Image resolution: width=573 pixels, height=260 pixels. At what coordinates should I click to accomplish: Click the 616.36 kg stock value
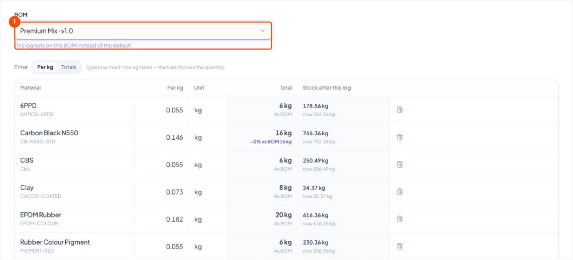(x=316, y=215)
